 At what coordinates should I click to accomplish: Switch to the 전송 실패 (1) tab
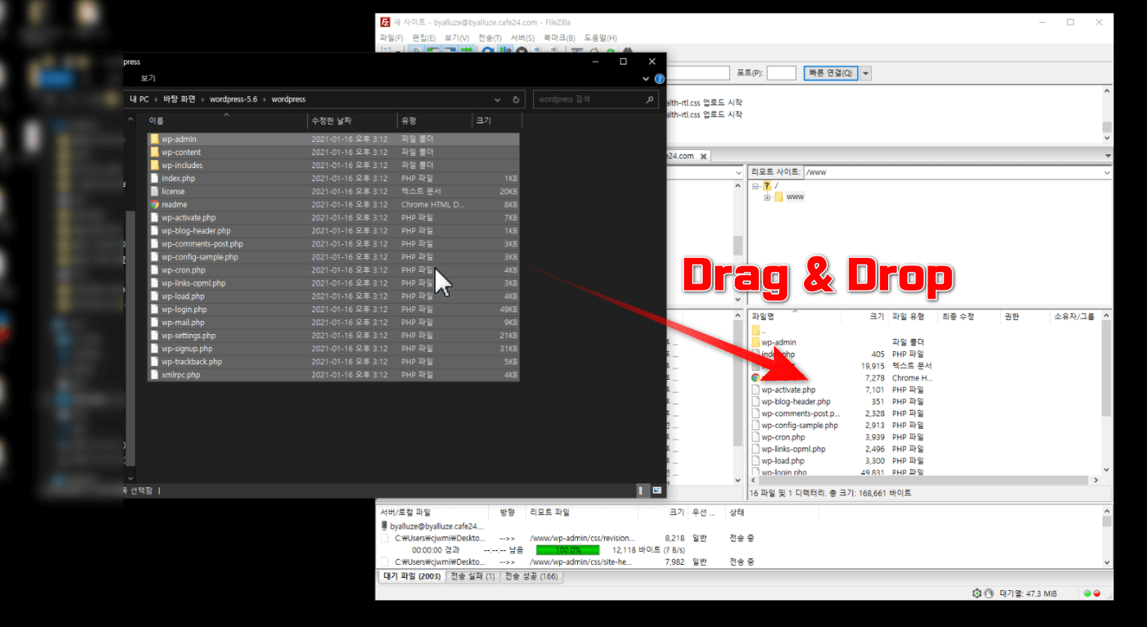(473, 576)
